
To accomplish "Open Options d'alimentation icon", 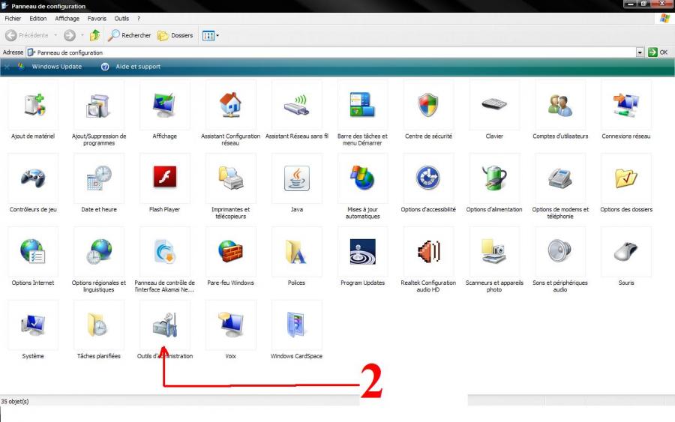I will tap(494, 178).
